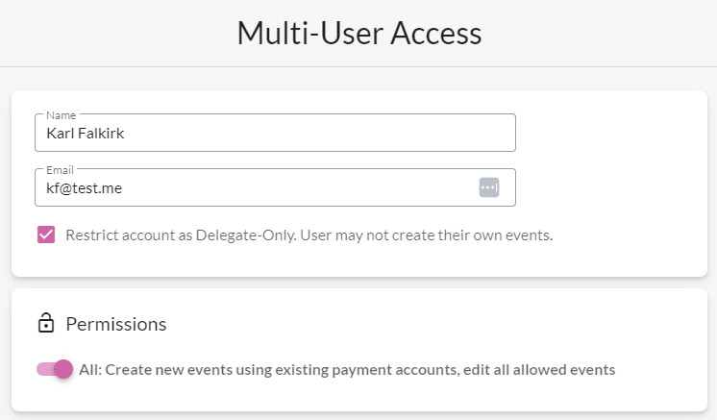Click the "Multi-User Access" page title
This screenshot has height=420, width=717.
coord(359,34)
